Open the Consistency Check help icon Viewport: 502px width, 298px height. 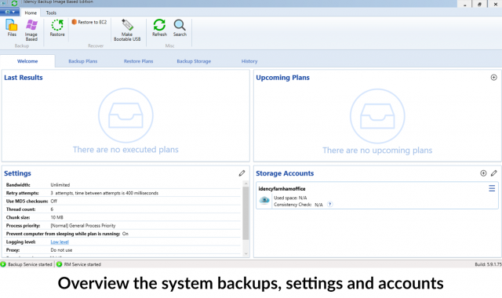coord(329,204)
